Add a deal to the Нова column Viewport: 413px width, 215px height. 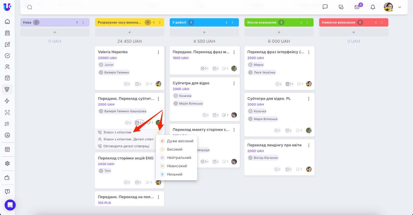55,32
